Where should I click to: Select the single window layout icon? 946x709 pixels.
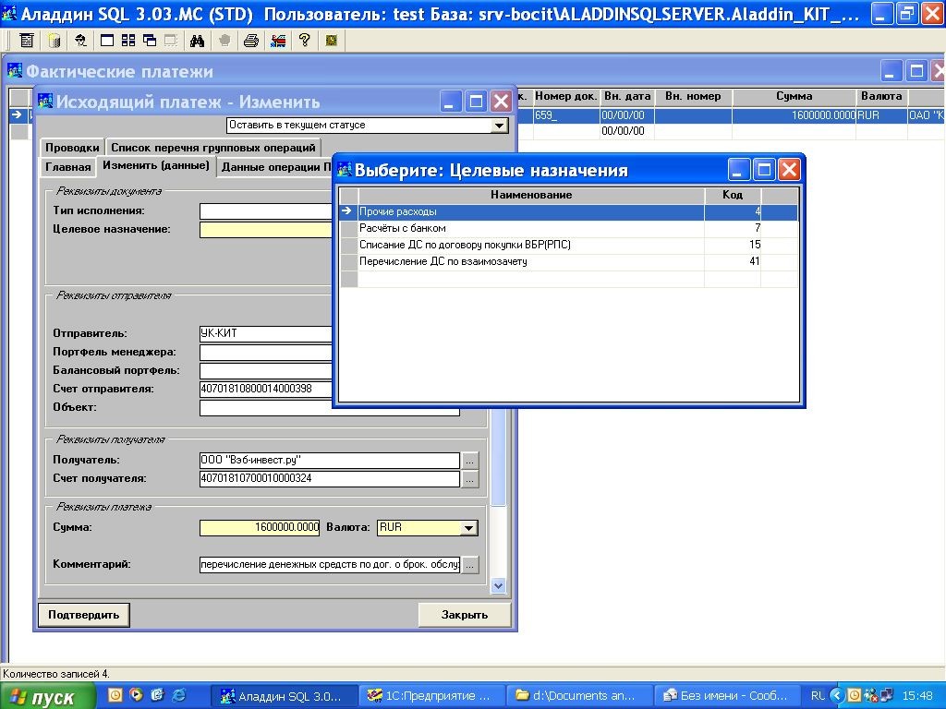coord(107,41)
